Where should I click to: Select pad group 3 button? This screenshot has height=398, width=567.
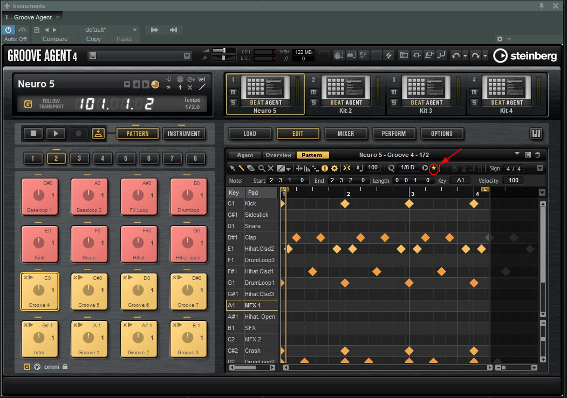point(79,158)
